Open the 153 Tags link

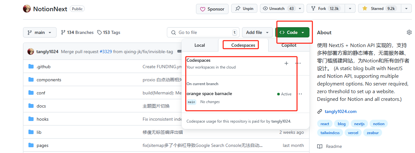tap(109, 32)
